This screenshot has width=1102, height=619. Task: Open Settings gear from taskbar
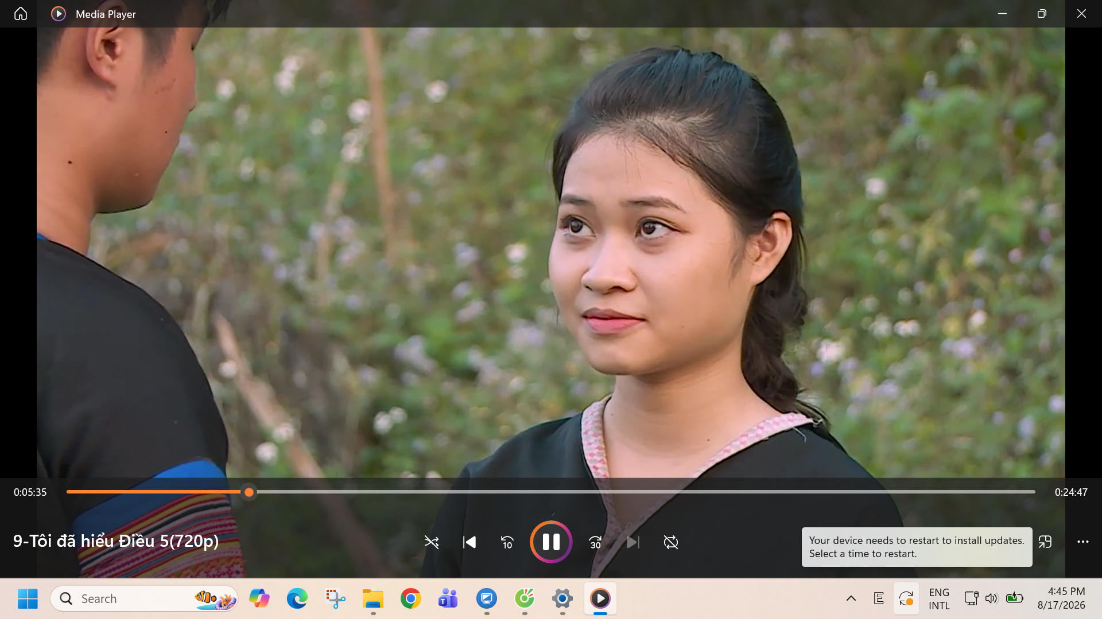pyautogui.click(x=562, y=599)
